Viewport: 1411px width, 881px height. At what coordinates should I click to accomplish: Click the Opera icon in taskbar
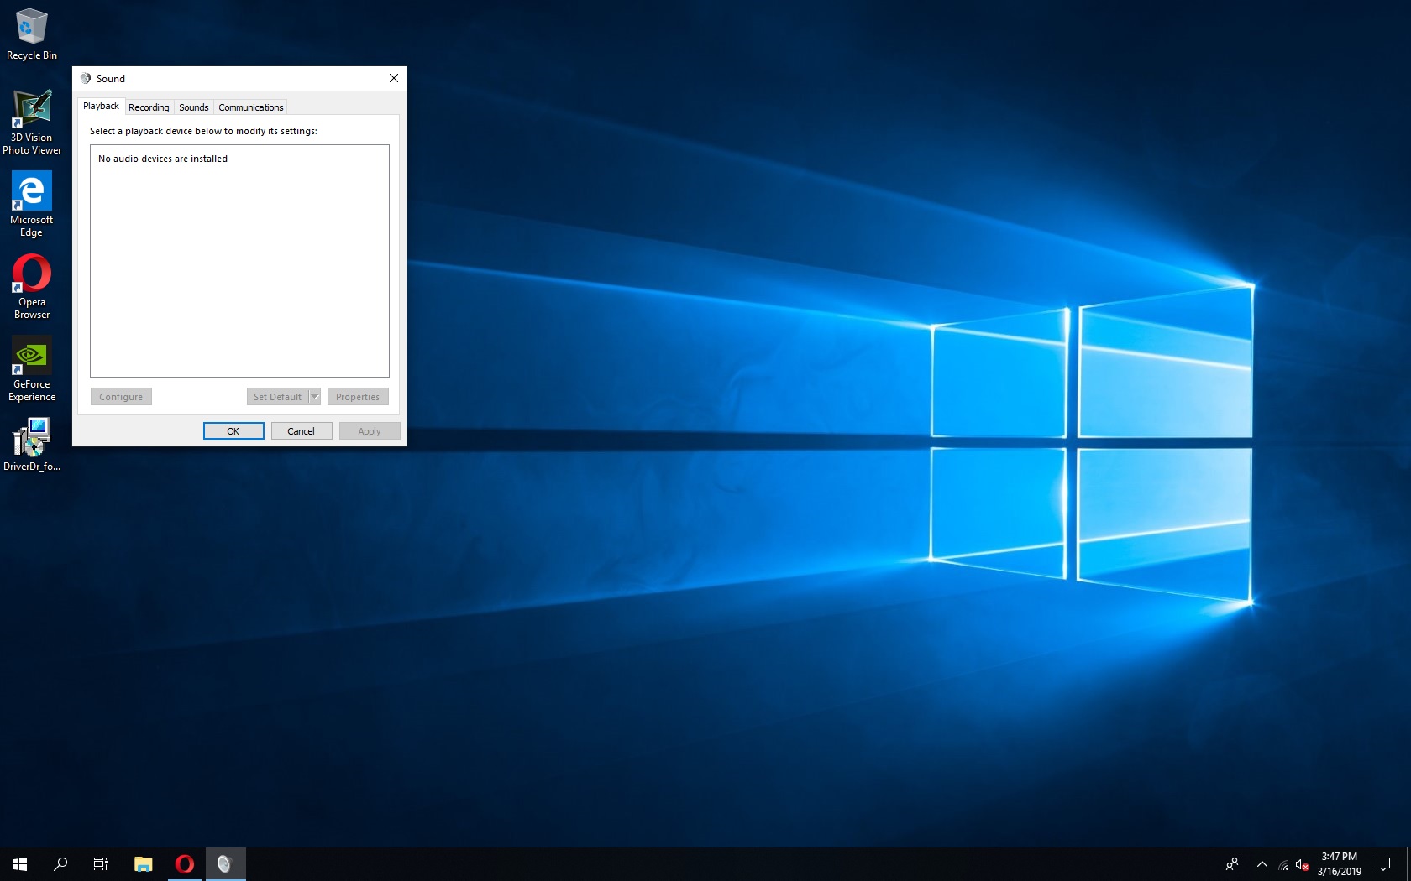pos(185,863)
